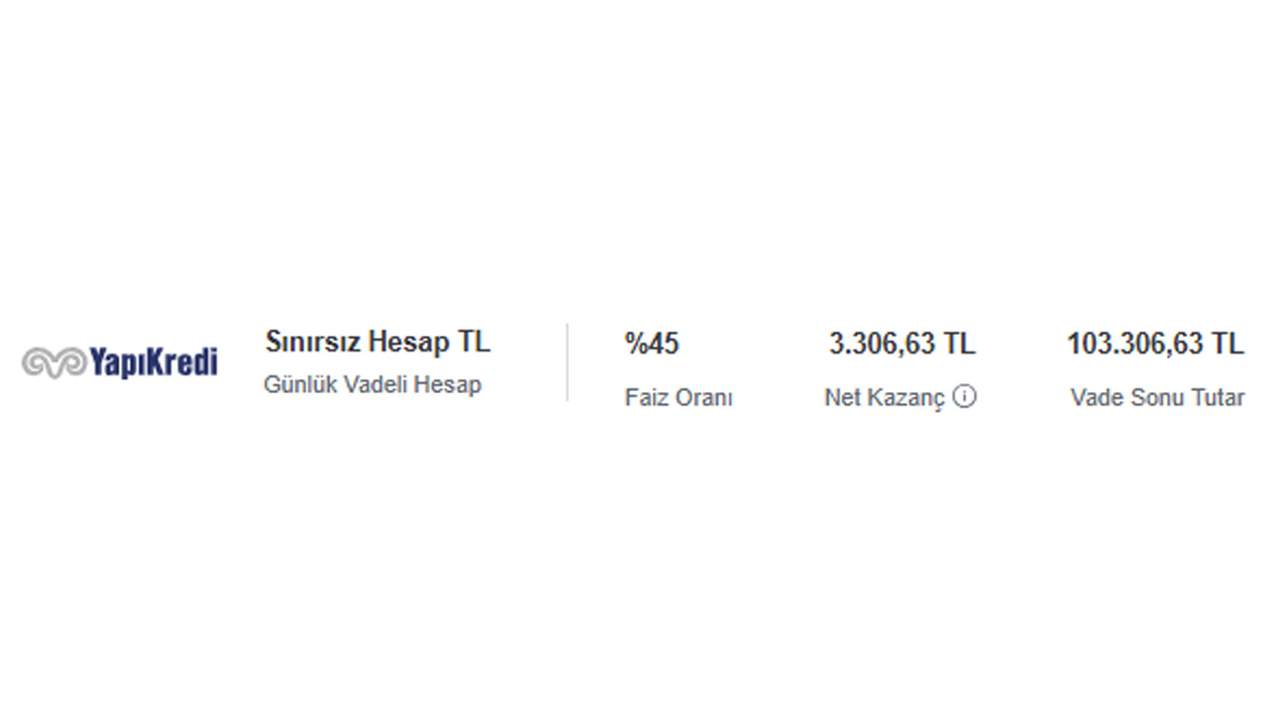Click the word Vadeli in the subtitle
The image size is (1269, 713).
(376, 385)
